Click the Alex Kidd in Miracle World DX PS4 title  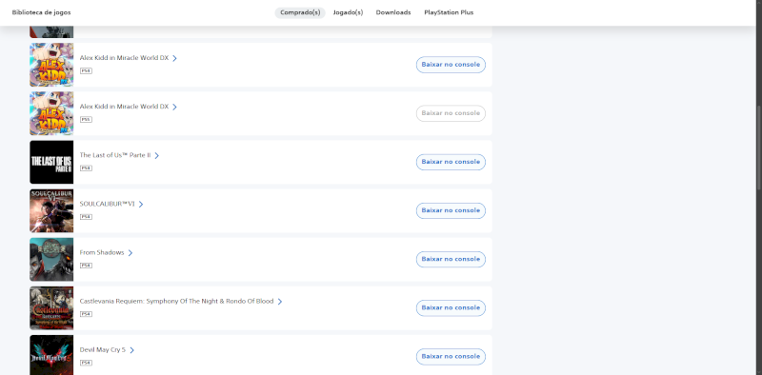(x=124, y=58)
